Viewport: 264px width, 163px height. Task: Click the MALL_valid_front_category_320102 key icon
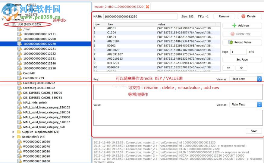tap(20, 108)
